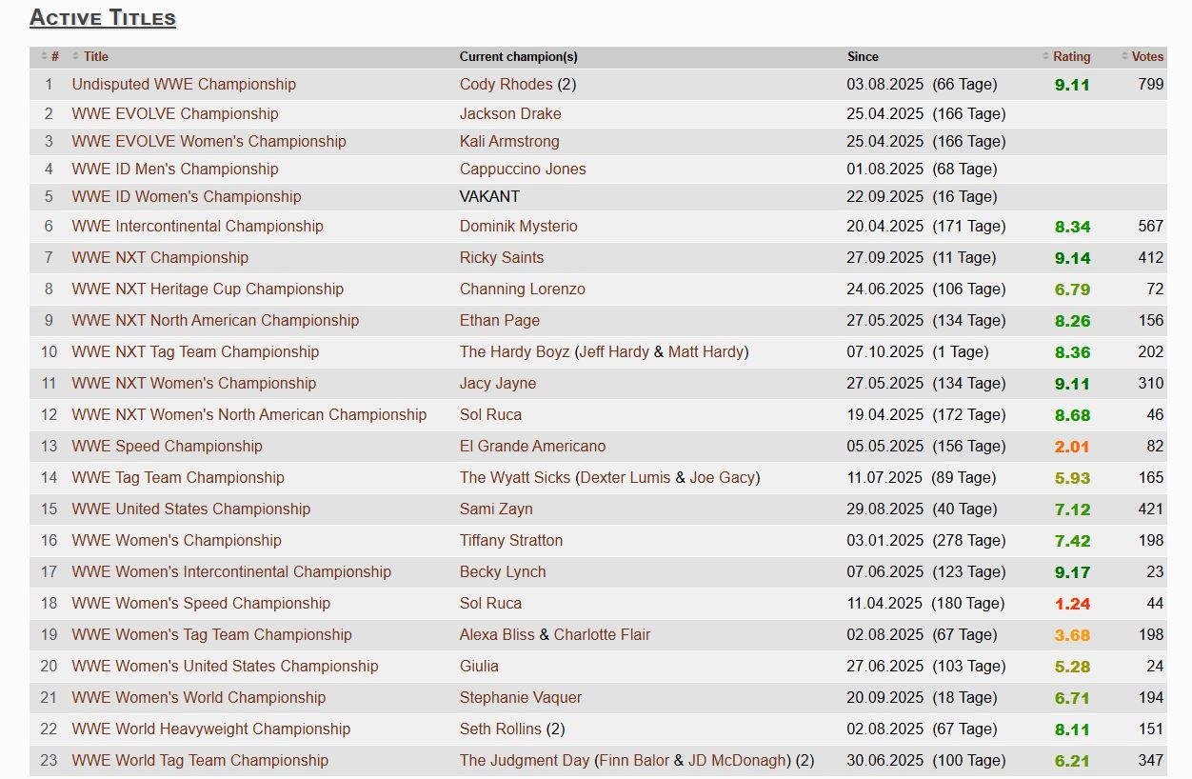This screenshot has height=779, width=1192.
Task: Open The Judgment Day team link
Action: [x=525, y=761]
